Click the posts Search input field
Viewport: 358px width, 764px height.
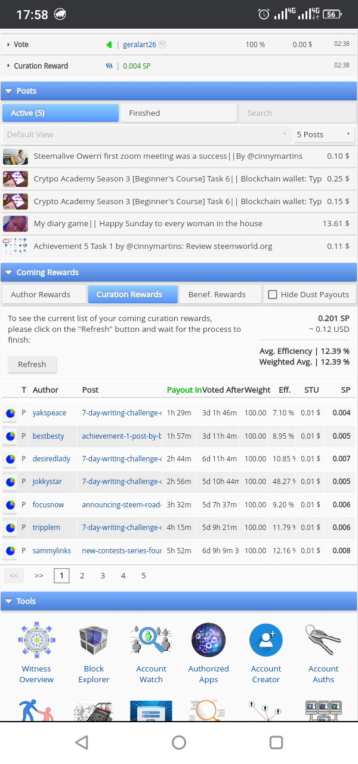[298, 113]
